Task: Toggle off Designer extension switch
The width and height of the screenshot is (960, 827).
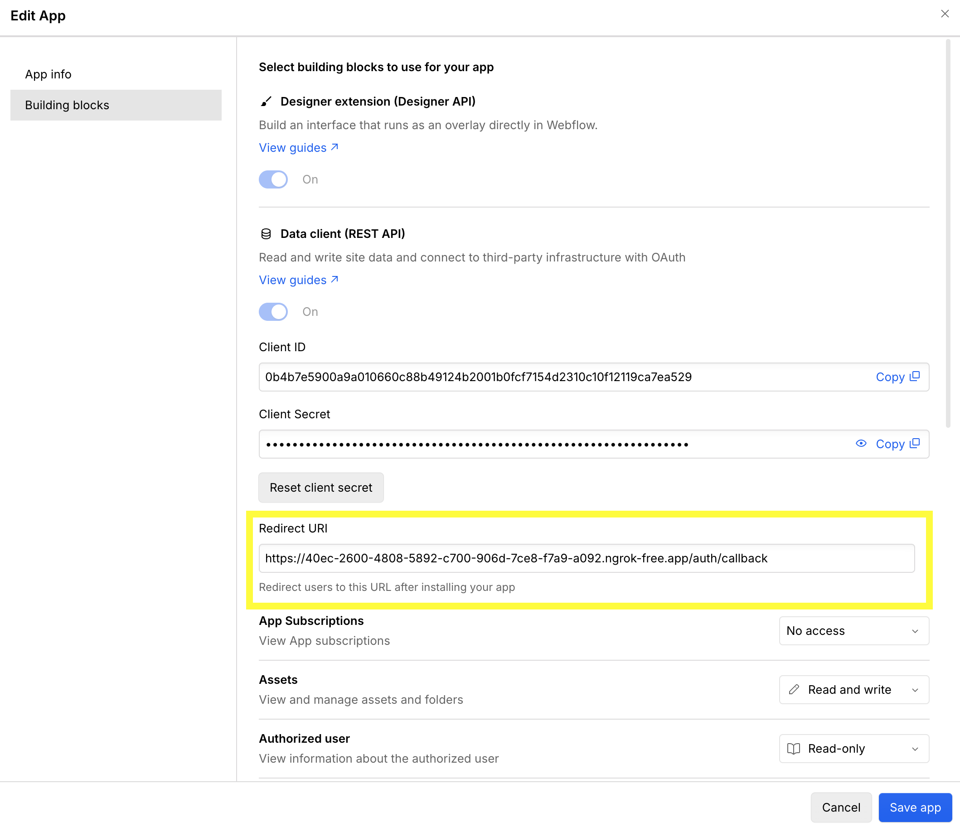Action: point(273,179)
